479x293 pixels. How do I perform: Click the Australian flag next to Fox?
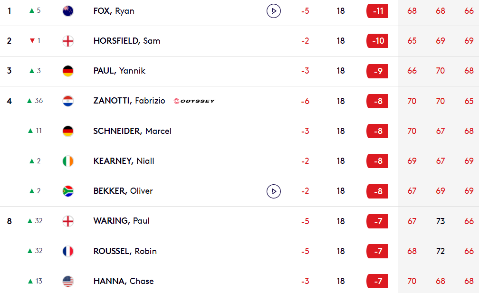(x=68, y=11)
